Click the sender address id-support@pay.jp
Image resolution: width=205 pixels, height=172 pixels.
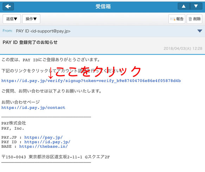coord(51,31)
